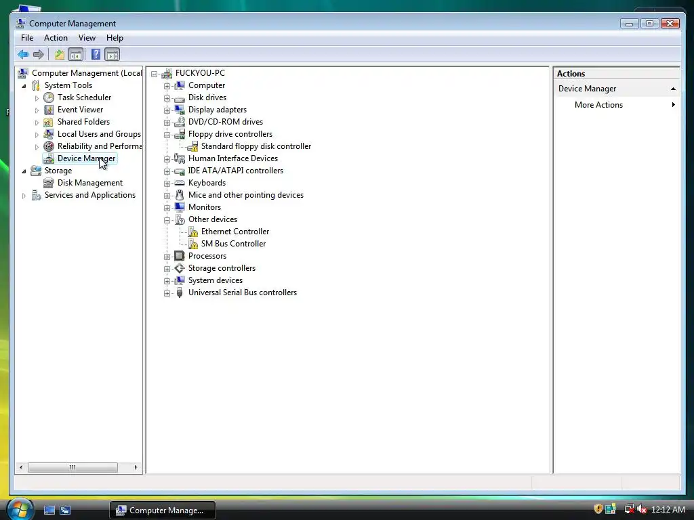Select Computer Management (Local) root

(87, 73)
